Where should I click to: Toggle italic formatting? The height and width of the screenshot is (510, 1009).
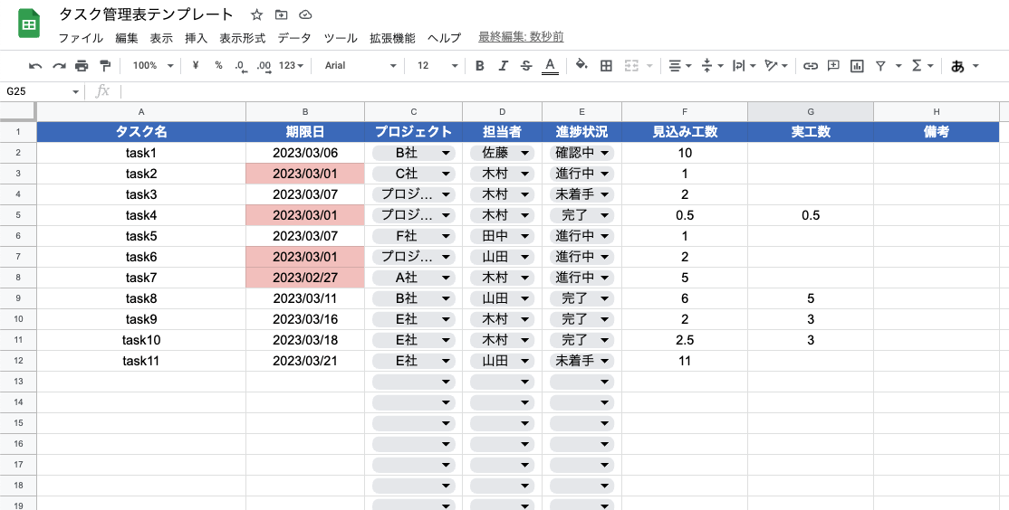coord(503,66)
